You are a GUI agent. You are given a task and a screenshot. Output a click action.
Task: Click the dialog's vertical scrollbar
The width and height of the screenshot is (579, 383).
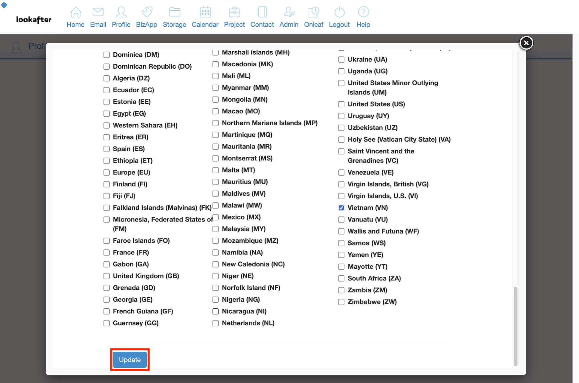(515, 326)
